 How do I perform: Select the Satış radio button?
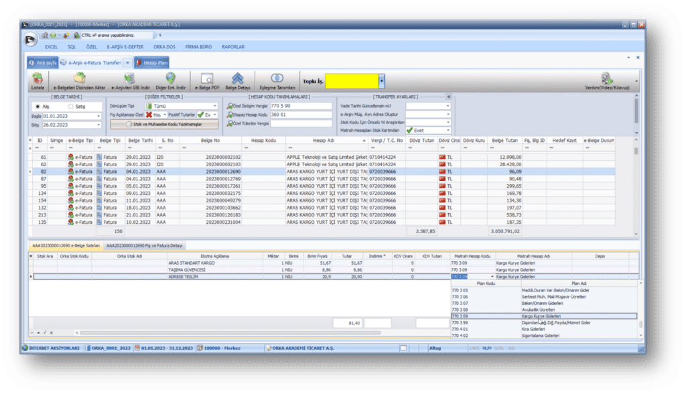pos(71,106)
